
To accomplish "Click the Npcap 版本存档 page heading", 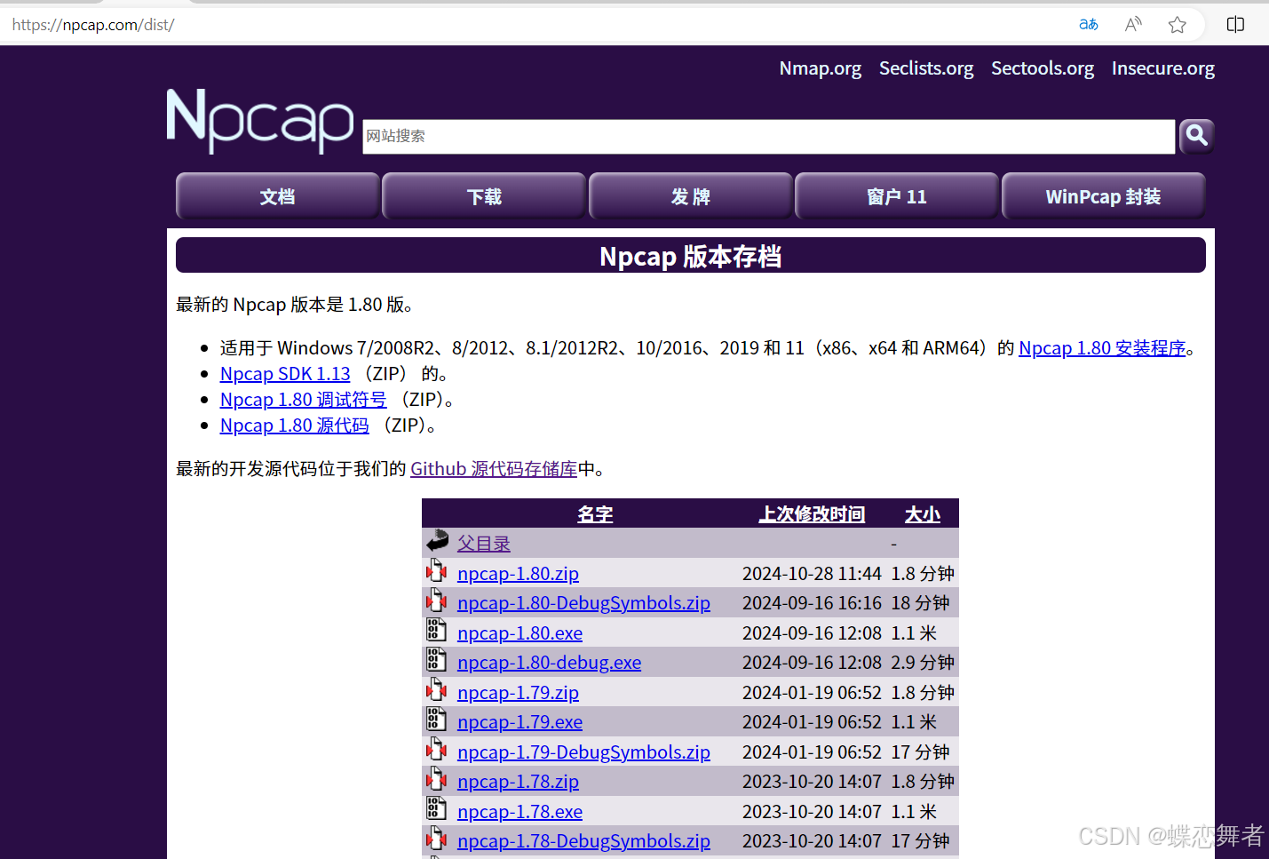I will (691, 256).
